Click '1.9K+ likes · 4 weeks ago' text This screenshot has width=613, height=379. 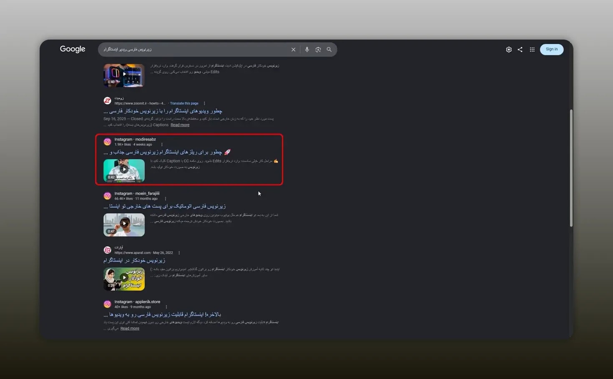[133, 145]
